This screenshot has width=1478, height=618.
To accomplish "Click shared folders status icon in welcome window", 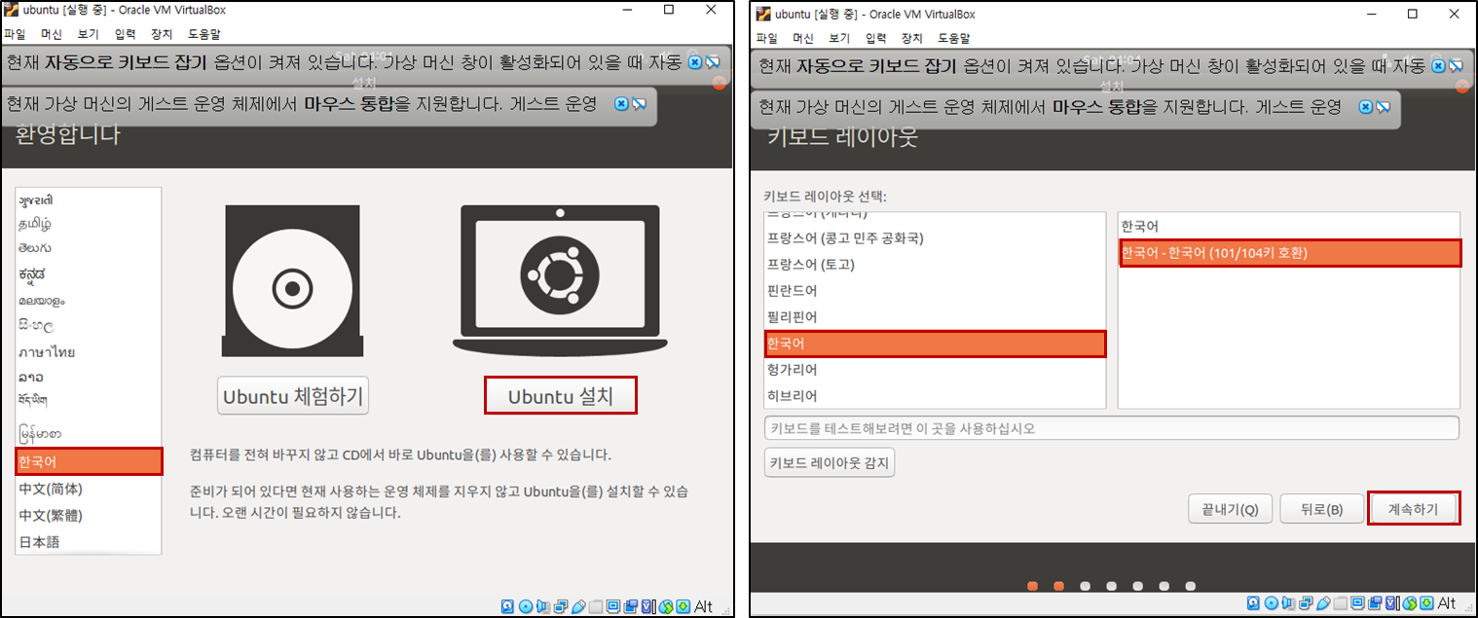I will (x=596, y=606).
